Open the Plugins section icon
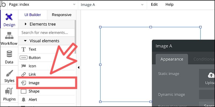 pyautogui.click(x=9, y=91)
